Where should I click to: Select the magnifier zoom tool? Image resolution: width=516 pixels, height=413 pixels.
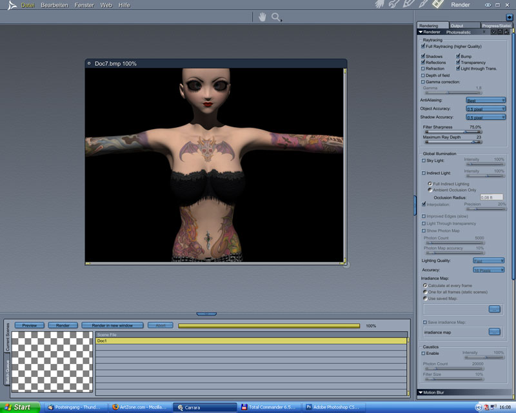[x=277, y=17]
